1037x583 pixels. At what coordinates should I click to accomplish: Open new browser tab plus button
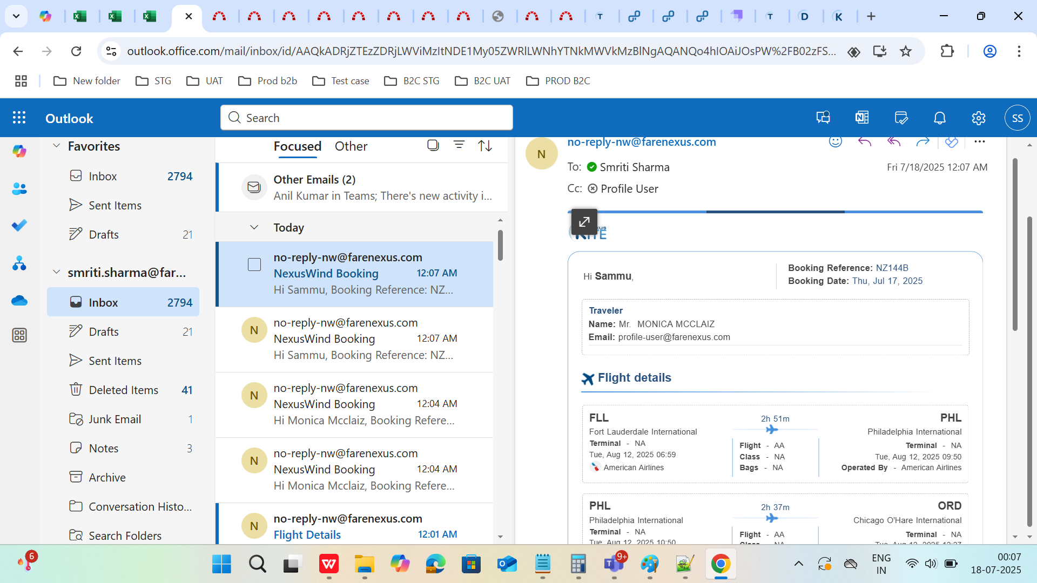(871, 16)
